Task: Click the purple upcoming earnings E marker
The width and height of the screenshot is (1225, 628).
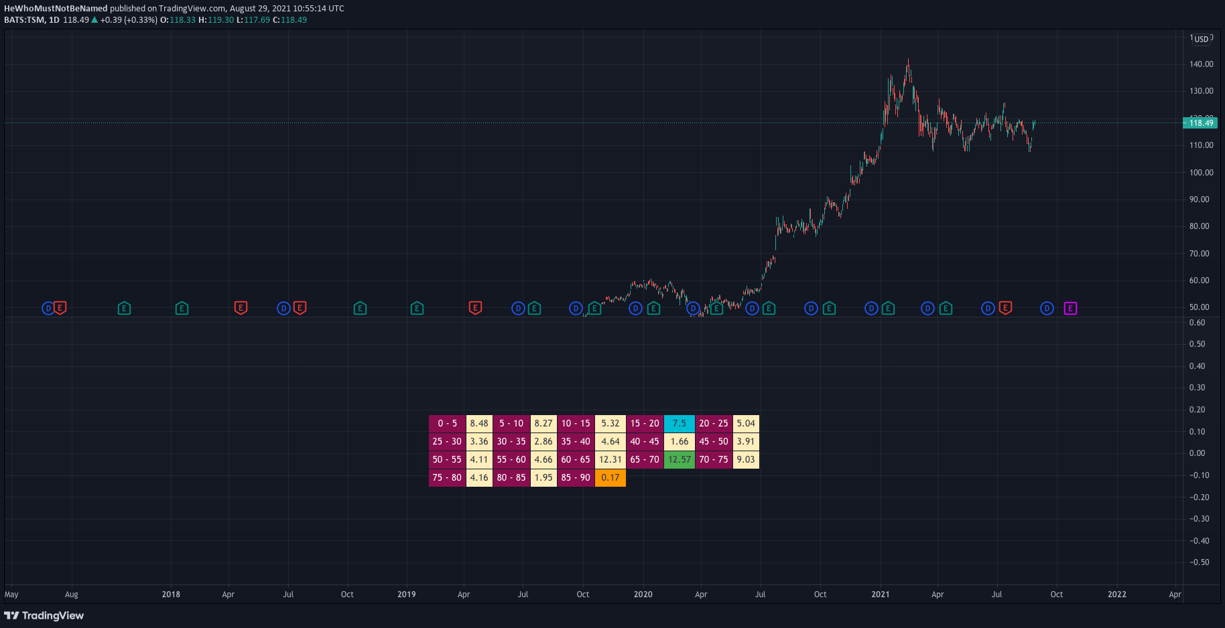Action: point(1070,309)
